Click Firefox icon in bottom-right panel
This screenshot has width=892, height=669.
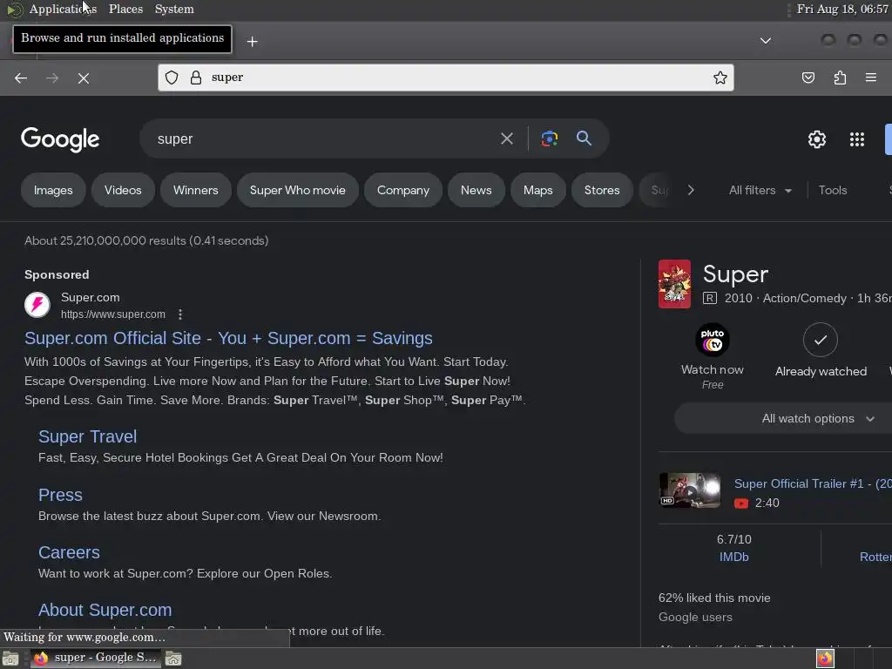825,659
